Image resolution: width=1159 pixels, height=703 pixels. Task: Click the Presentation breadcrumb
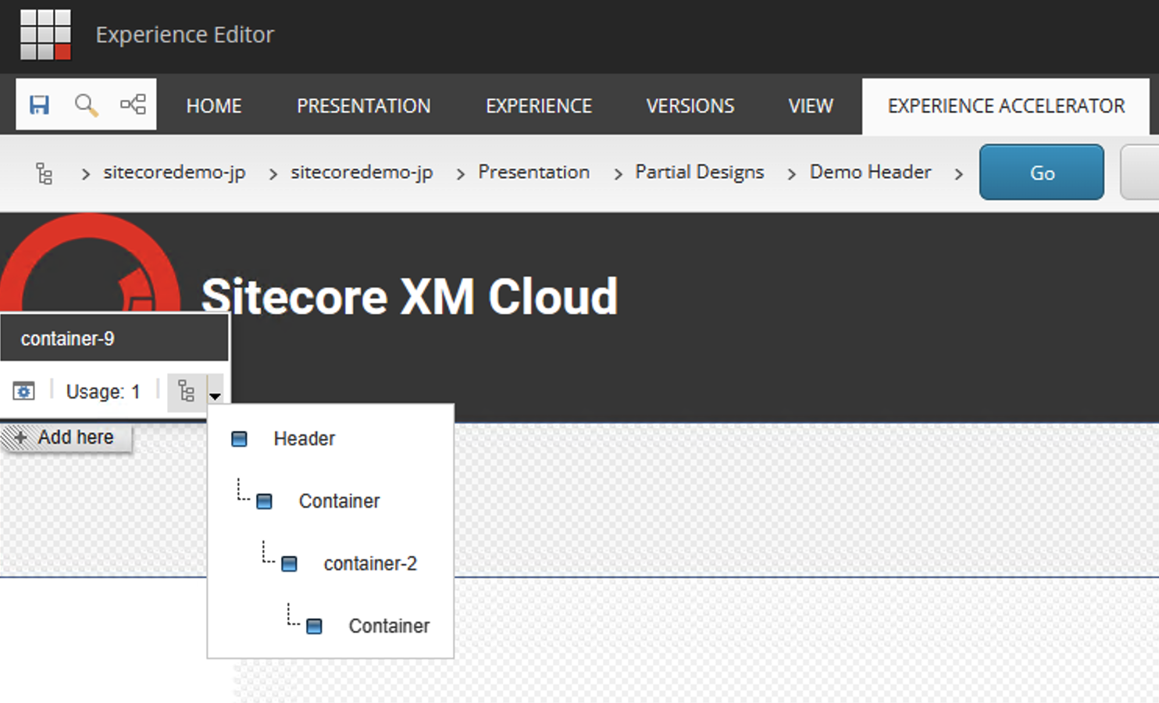pos(534,172)
